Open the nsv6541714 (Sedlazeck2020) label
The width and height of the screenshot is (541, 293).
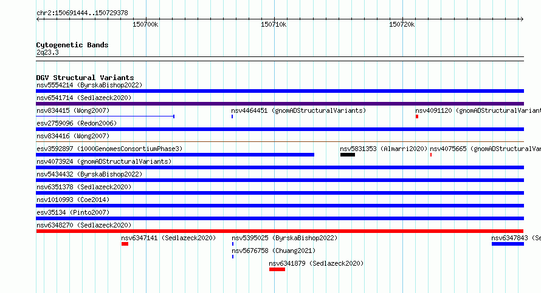[84, 98]
